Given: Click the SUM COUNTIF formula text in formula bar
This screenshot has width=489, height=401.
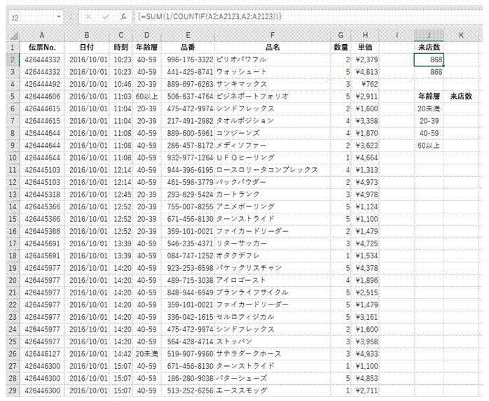Looking at the screenshot, I should 210,15.
